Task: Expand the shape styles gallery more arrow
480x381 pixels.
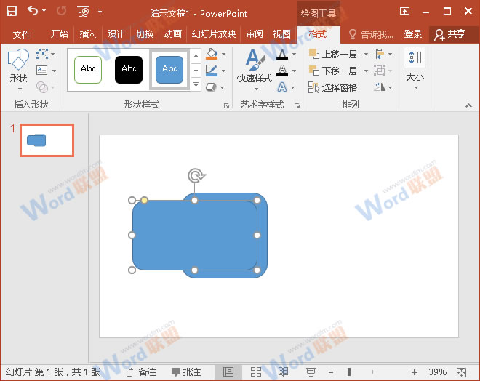Action: tap(196, 86)
